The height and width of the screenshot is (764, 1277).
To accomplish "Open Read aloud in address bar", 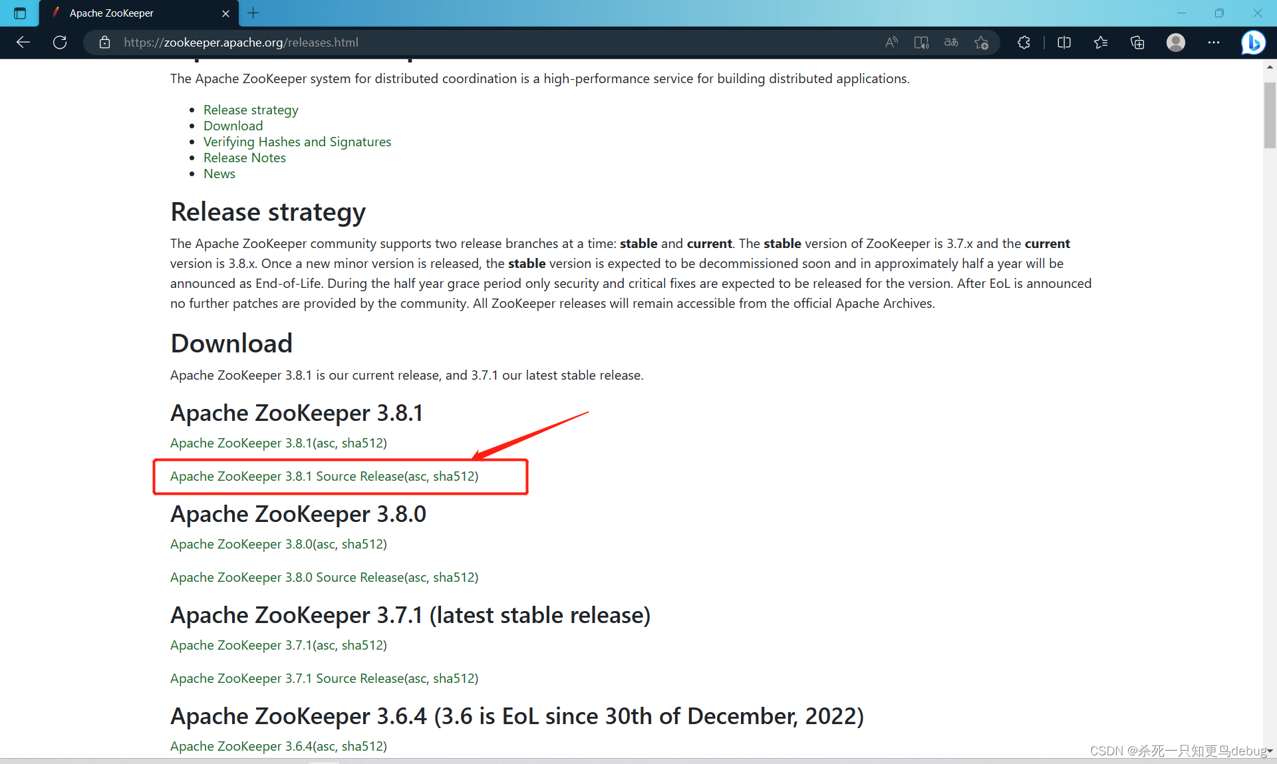I will (891, 43).
